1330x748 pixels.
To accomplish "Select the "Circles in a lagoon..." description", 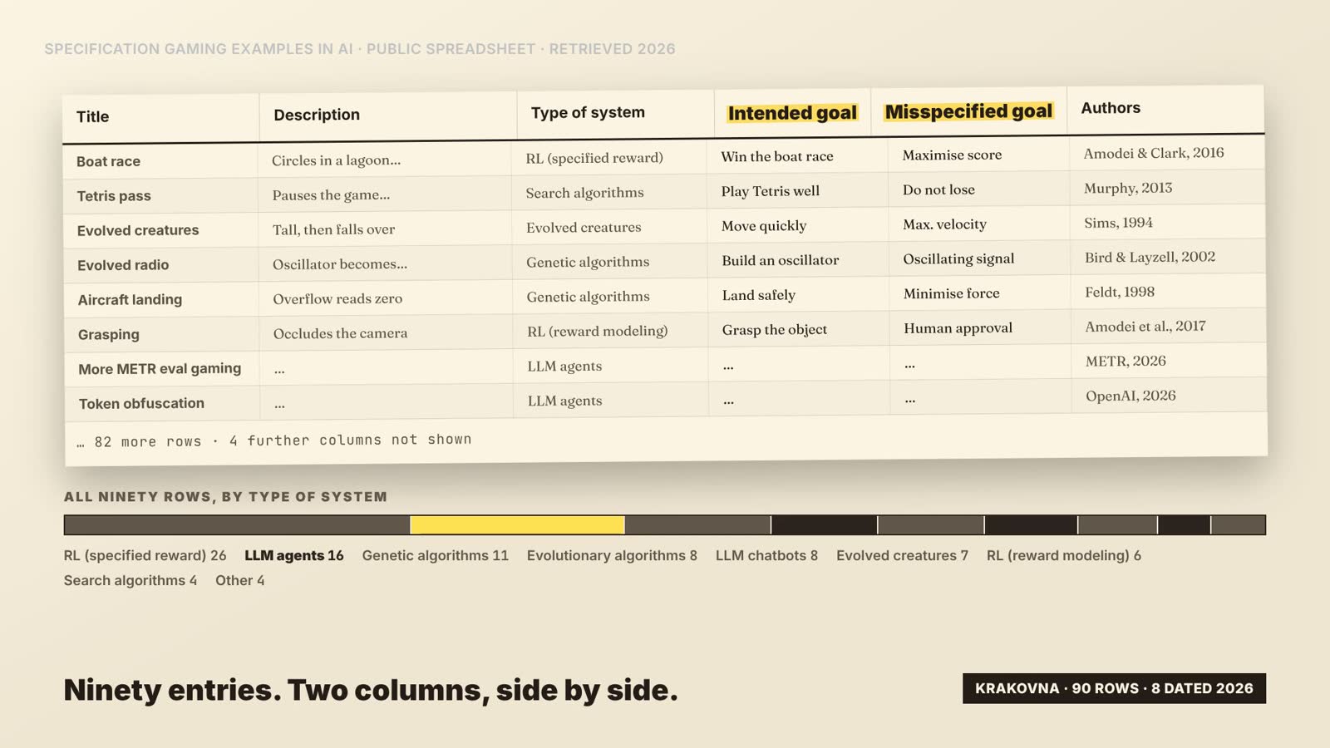I will [336, 160].
